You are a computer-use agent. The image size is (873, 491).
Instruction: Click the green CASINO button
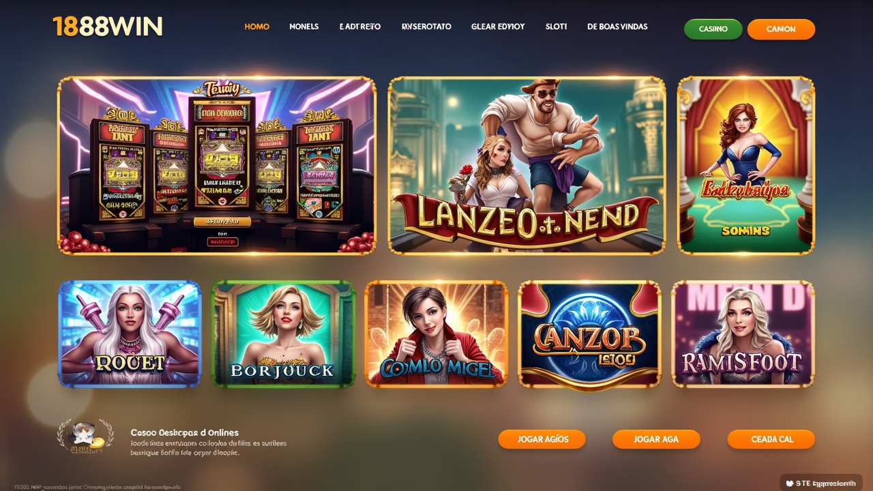point(713,29)
